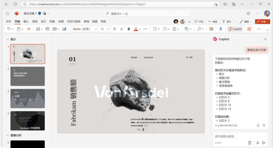Open the dropdown arrow beside 演示
273x148 pixels.
pos(235,21)
